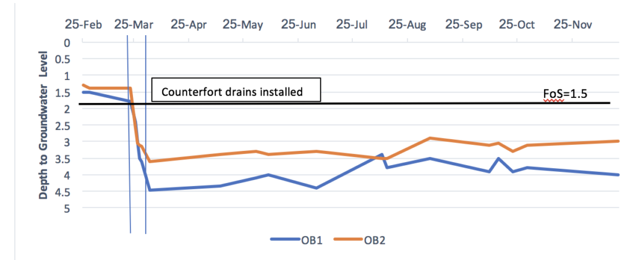Click the 'Counterfort drains installed' text box
The width and height of the screenshot is (633, 260).
pos(236,92)
